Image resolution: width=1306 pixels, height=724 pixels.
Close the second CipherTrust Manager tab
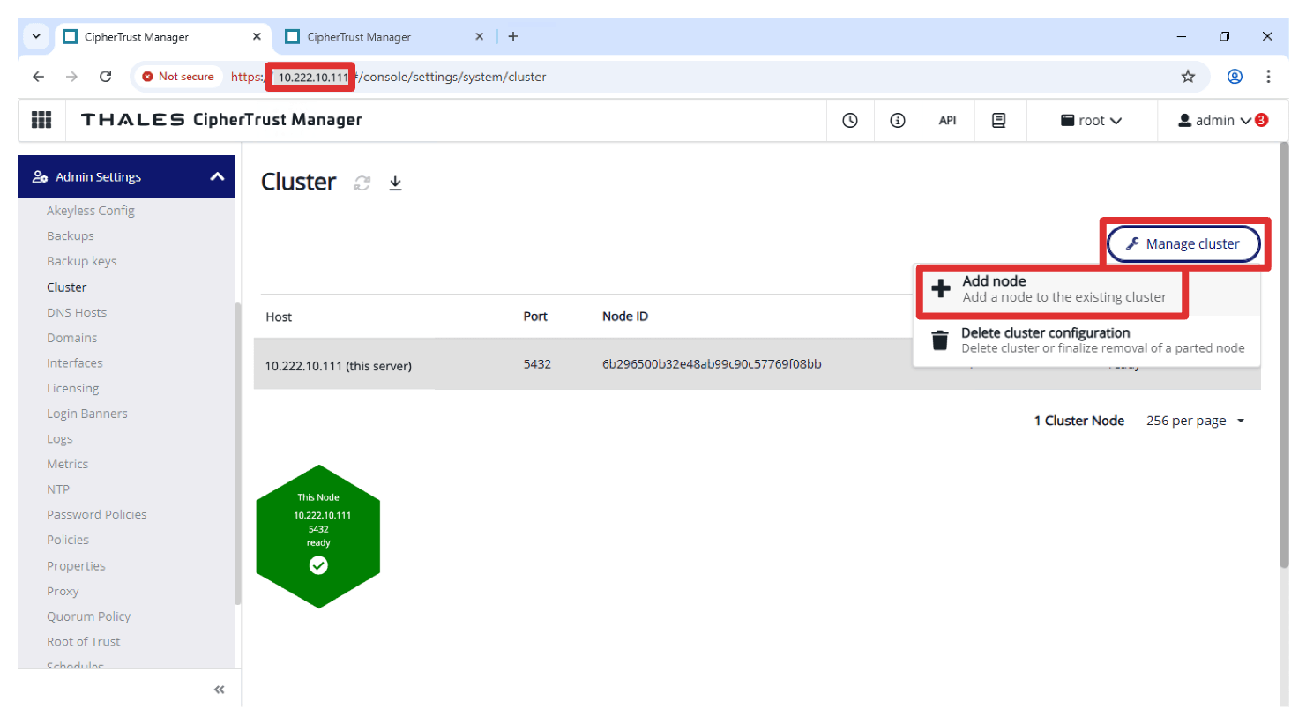[x=480, y=37]
